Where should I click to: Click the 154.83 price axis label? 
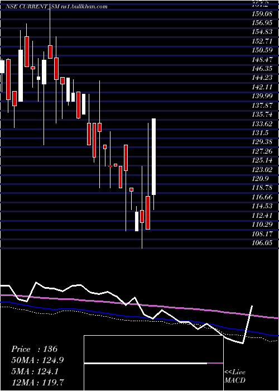(x=262, y=32)
